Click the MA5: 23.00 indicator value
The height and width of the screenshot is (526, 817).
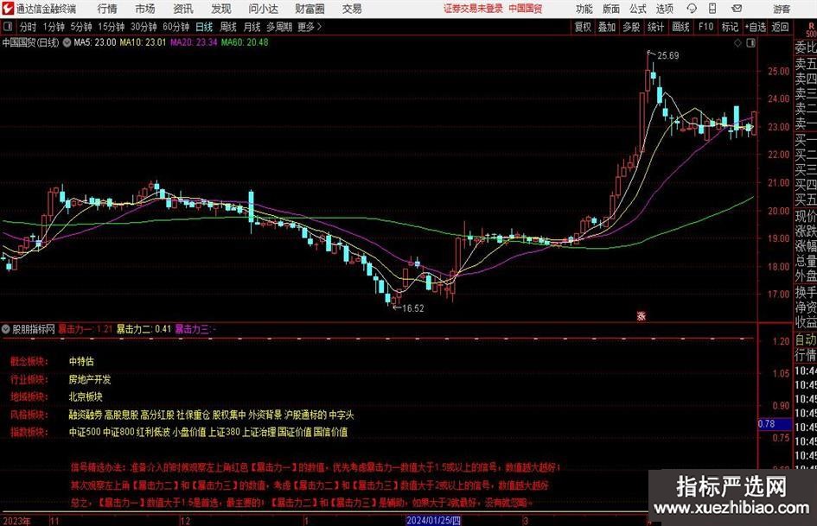tap(95, 42)
